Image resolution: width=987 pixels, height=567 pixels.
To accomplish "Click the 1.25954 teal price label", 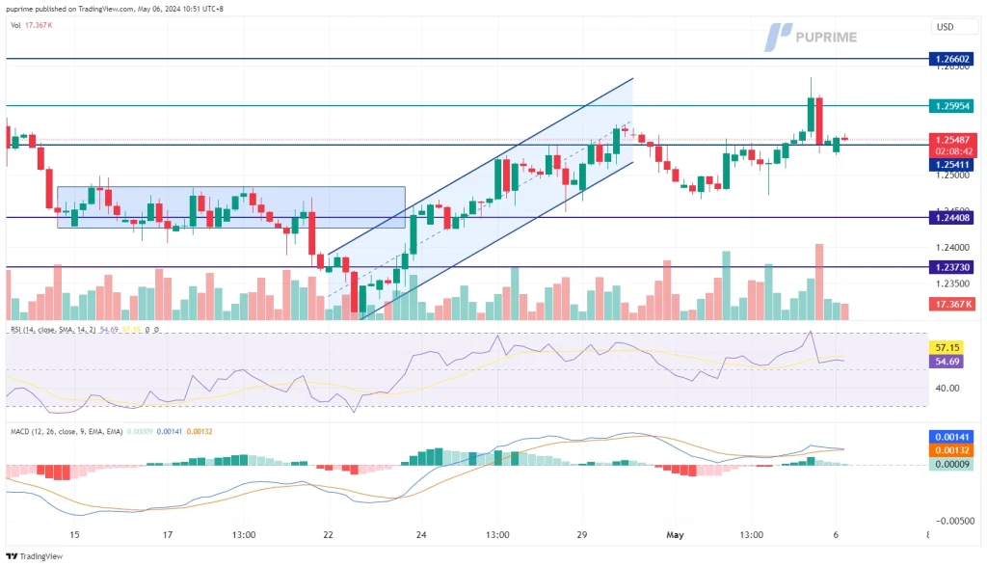I will [x=951, y=105].
